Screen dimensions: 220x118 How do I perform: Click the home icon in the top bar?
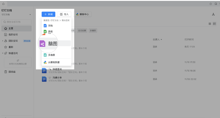[x=3, y=4]
